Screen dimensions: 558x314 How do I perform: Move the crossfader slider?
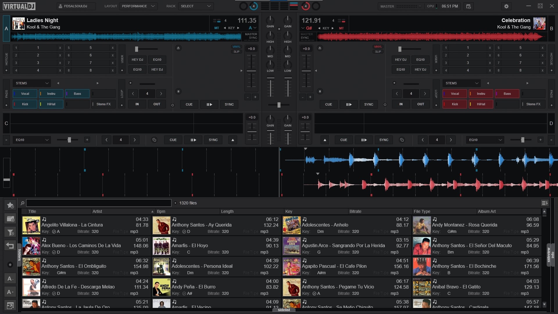pos(279,105)
